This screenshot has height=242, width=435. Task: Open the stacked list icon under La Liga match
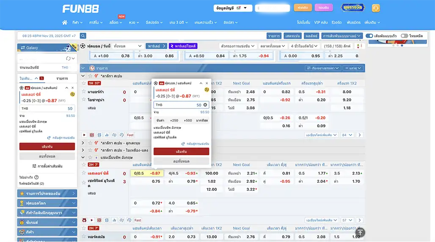(99, 135)
